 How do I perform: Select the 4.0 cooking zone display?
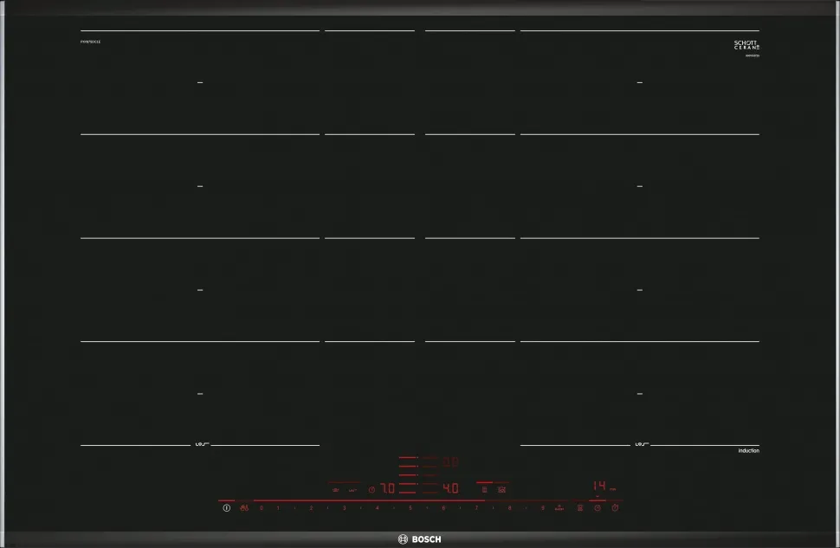(450, 489)
